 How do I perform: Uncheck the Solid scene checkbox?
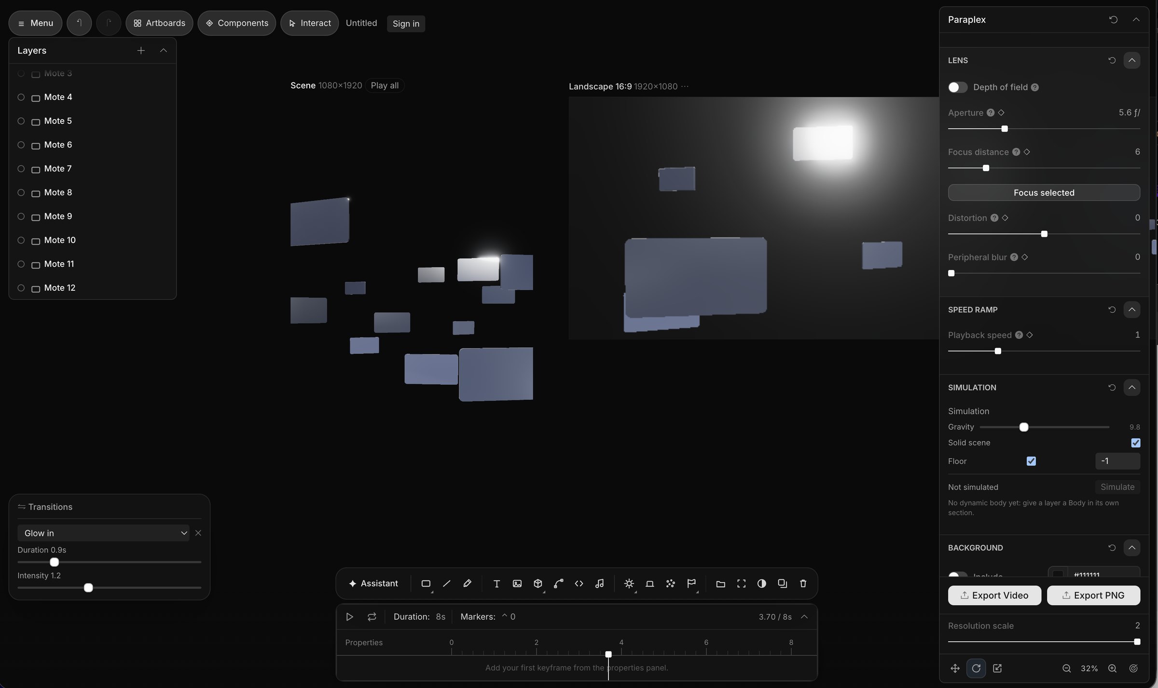tap(1136, 443)
